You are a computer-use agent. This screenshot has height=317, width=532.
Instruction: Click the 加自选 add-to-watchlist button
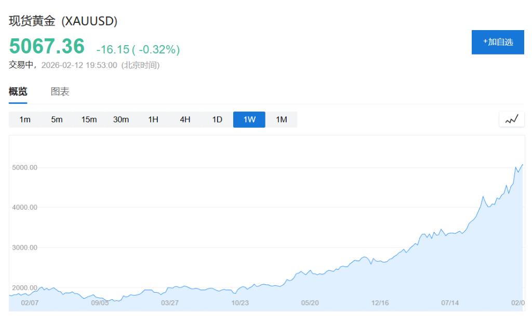pyautogui.click(x=498, y=42)
